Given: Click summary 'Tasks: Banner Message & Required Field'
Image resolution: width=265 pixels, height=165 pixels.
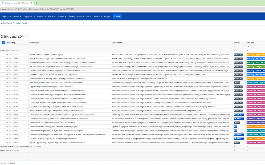Looking at the screenshot, I should (x=56, y=111).
